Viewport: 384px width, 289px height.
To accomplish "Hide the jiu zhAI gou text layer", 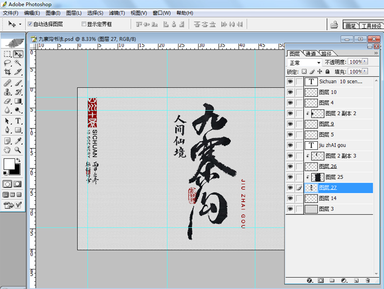I will (x=290, y=145).
